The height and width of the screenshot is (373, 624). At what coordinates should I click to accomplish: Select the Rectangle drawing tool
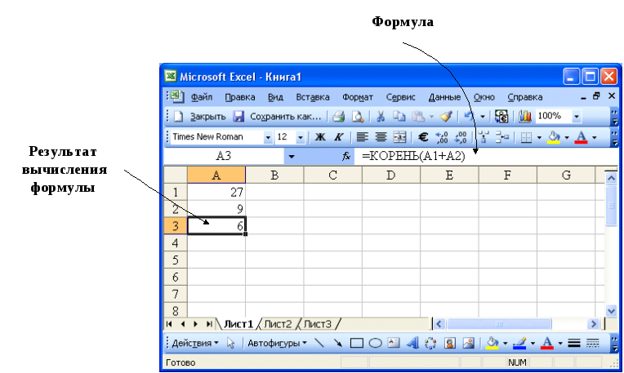357,343
